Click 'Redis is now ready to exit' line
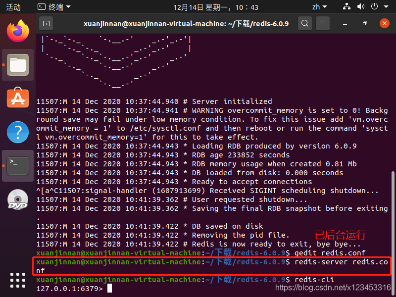 198,244
